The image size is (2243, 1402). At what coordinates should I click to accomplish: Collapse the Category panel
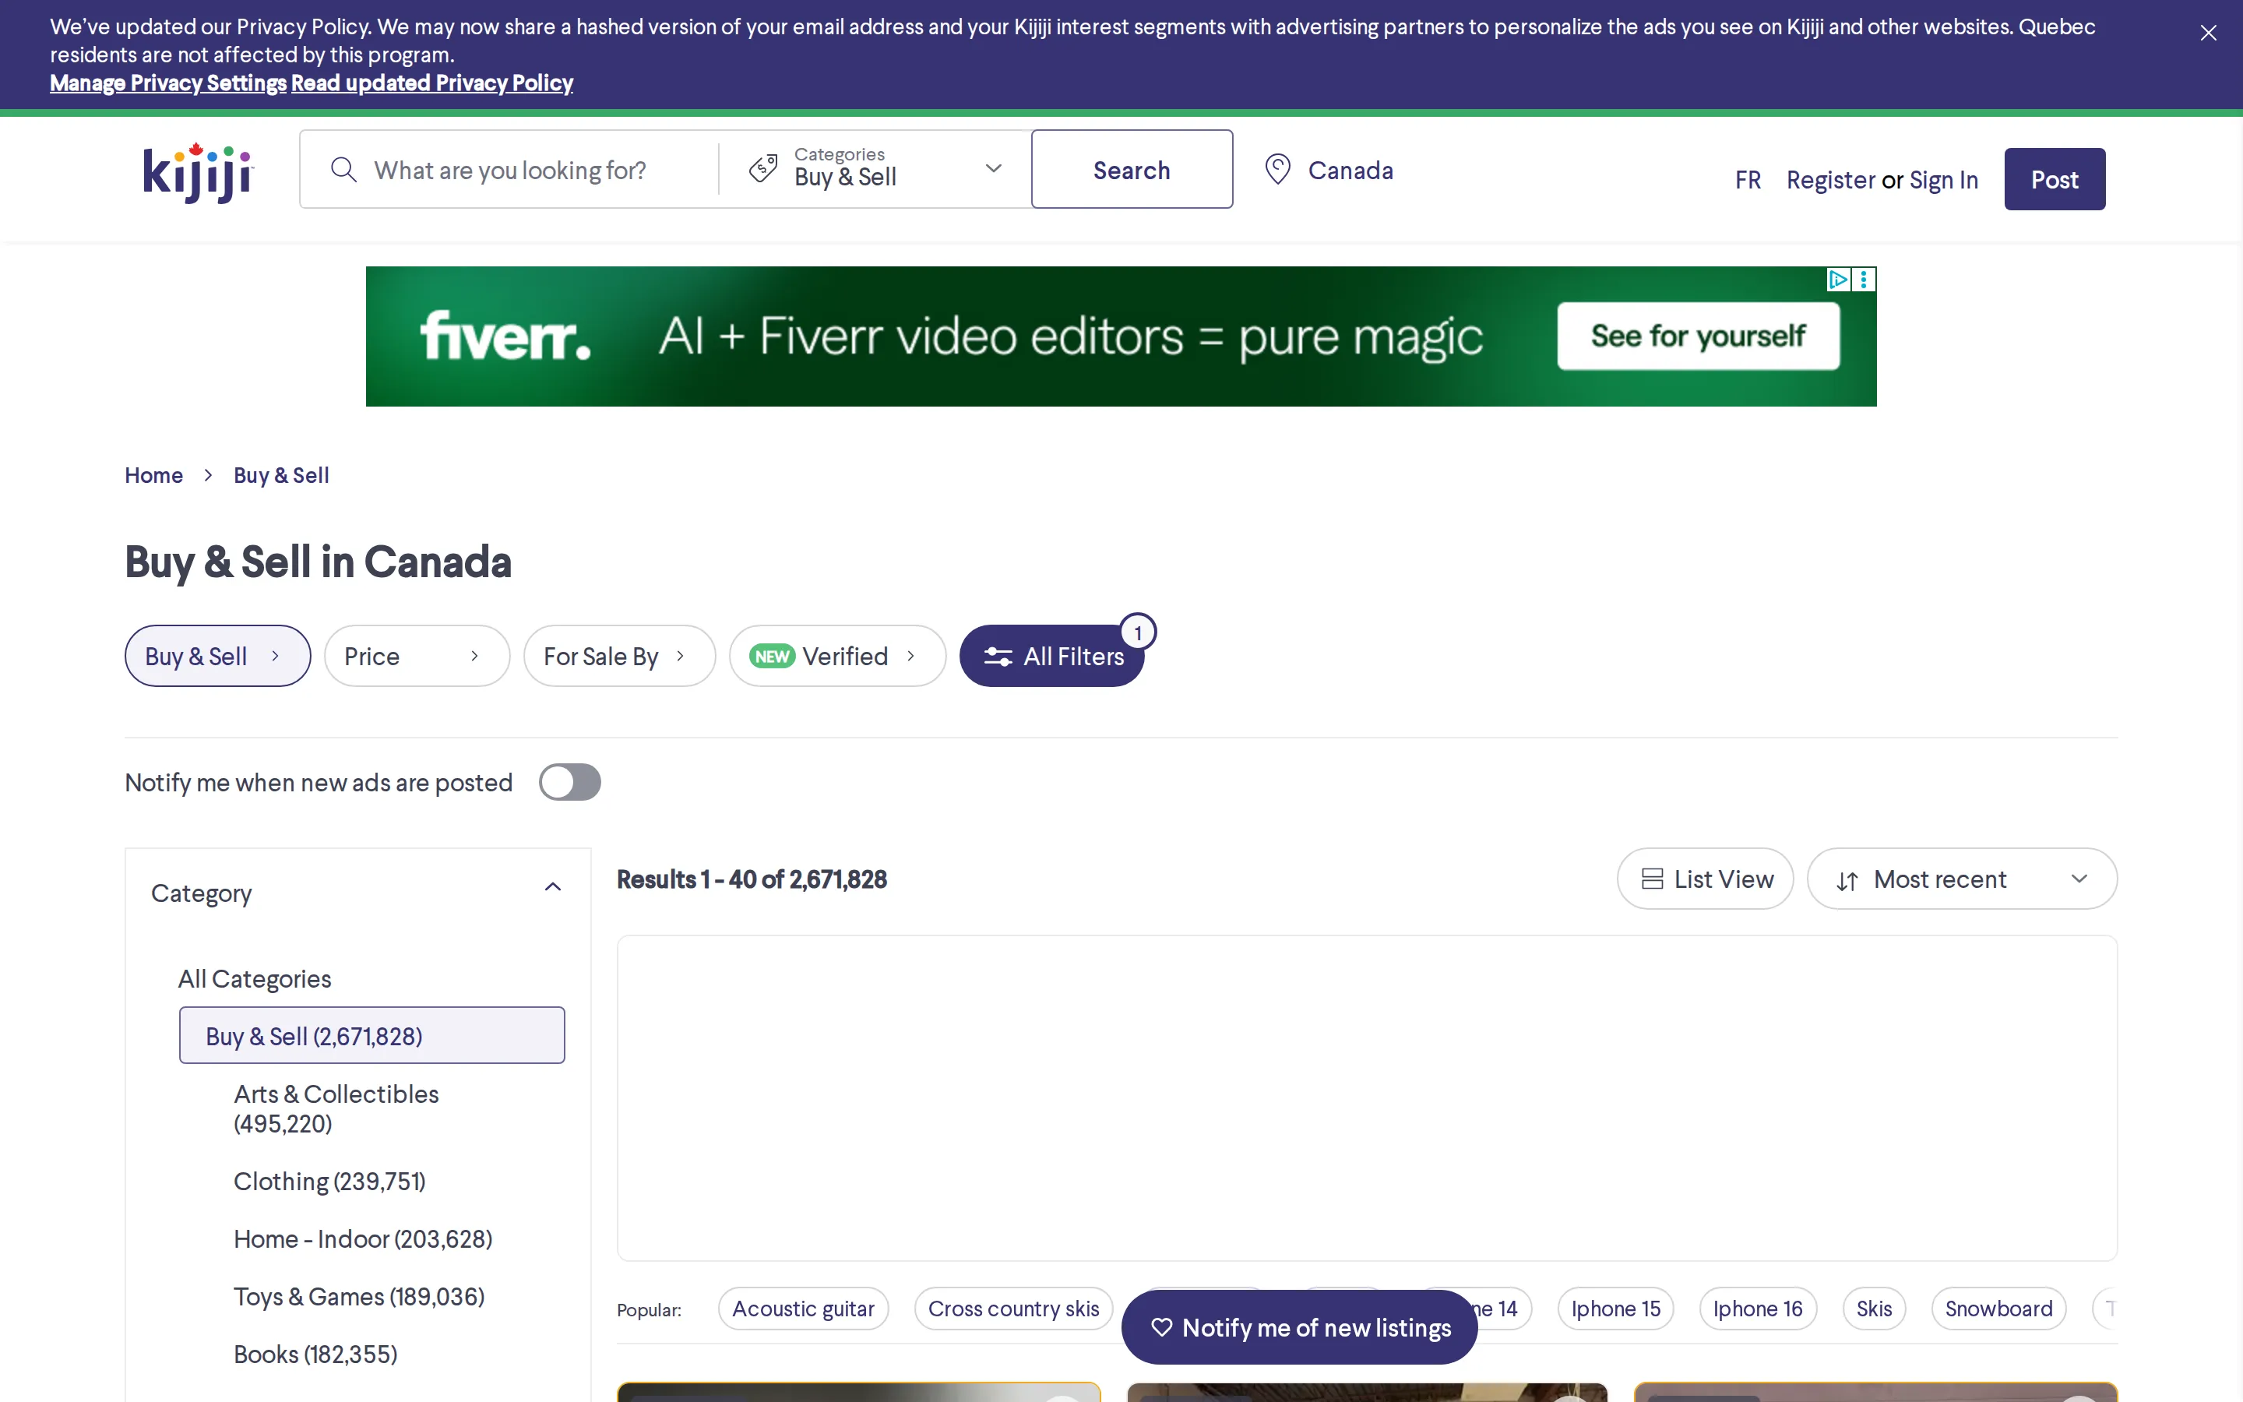click(552, 888)
